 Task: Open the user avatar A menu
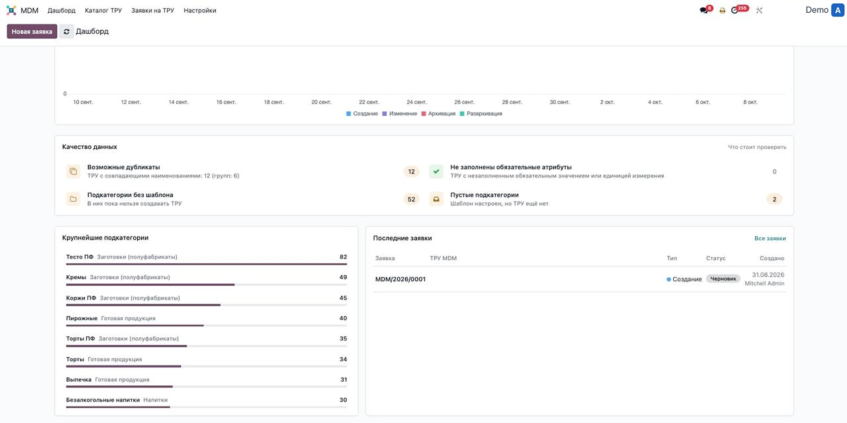838,10
